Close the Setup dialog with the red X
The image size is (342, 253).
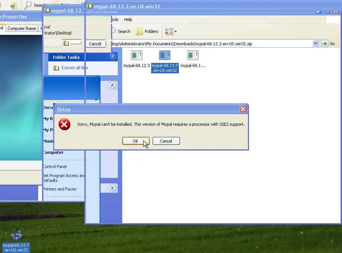[x=243, y=109]
